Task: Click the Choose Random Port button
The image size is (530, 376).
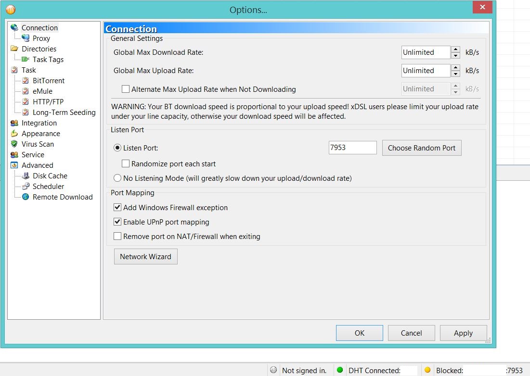Action: tap(421, 148)
